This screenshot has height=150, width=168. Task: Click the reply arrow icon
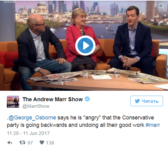point(10,143)
